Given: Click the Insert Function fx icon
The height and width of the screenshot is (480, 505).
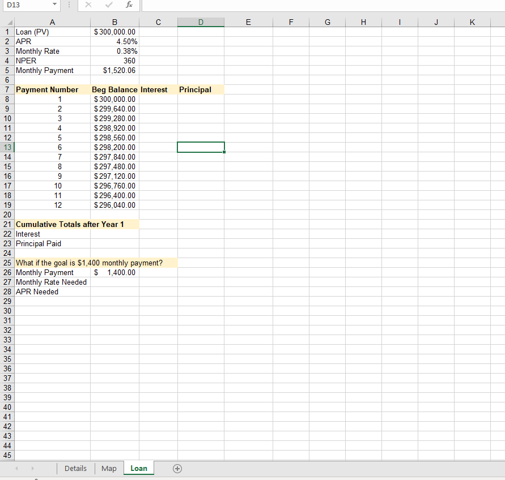Looking at the screenshot, I should 129,5.
